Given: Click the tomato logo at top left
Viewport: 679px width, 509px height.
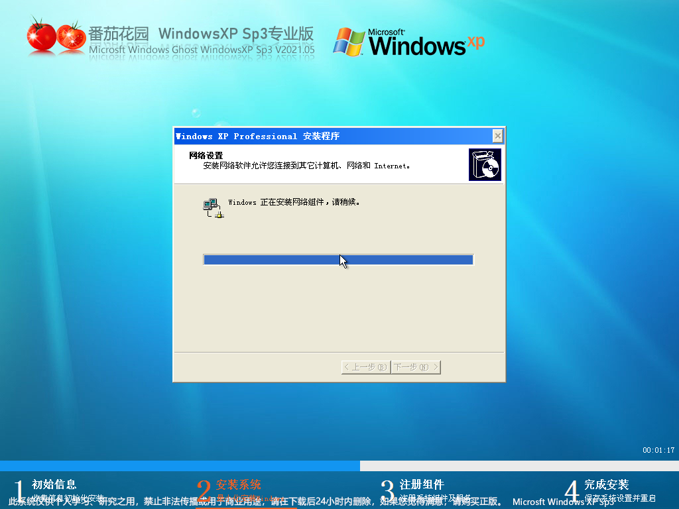Looking at the screenshot, I should pos(56,37).
